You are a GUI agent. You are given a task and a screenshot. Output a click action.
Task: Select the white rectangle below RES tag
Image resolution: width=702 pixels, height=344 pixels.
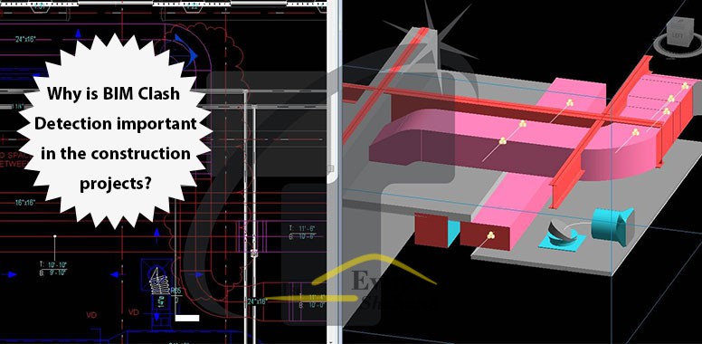point(186,318)
